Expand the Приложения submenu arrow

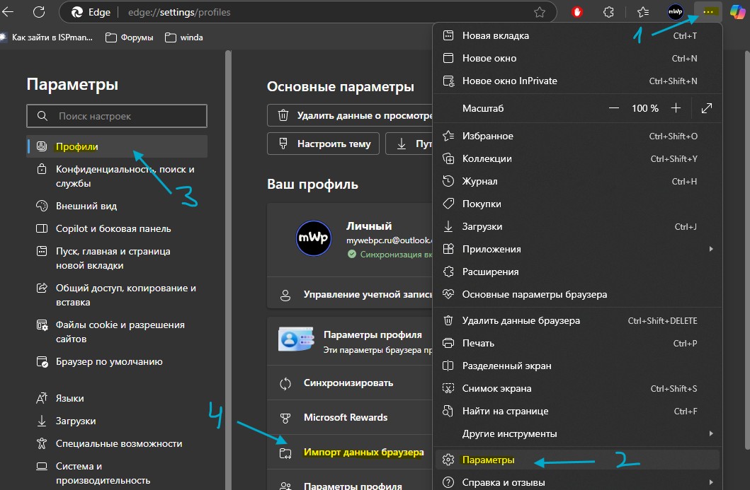pyautogui.click(x=711, y=249)
